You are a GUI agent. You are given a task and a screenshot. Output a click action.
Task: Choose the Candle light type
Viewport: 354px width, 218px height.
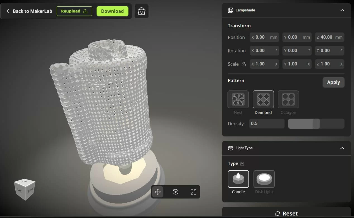coord(238,179)
